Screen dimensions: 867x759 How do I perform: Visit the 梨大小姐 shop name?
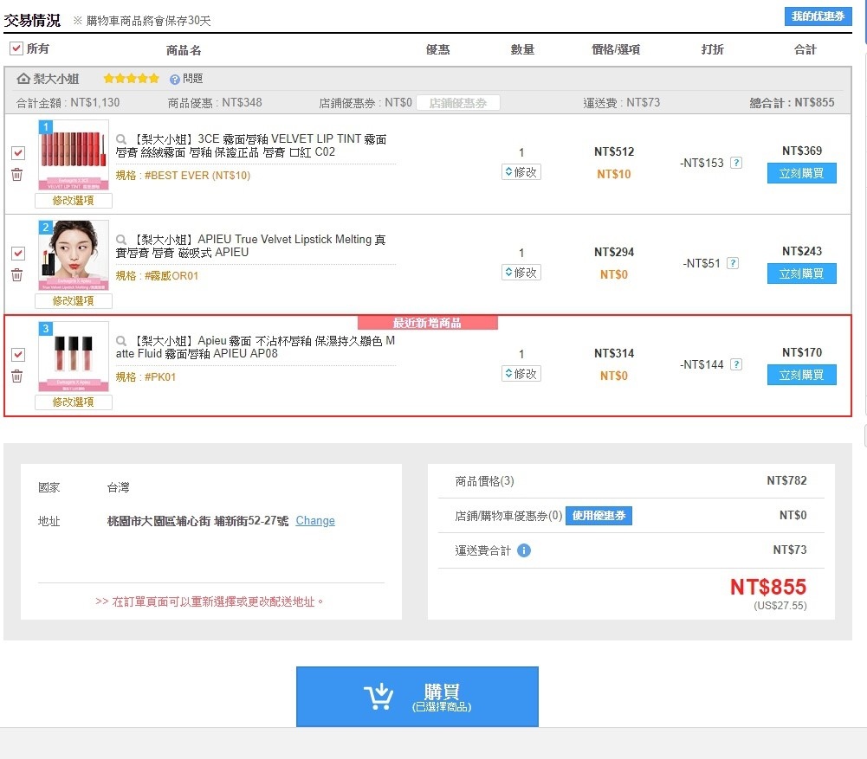click(55, 79)
